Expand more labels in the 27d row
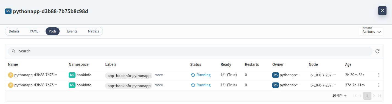392x104 pixels. click(159, 85)
